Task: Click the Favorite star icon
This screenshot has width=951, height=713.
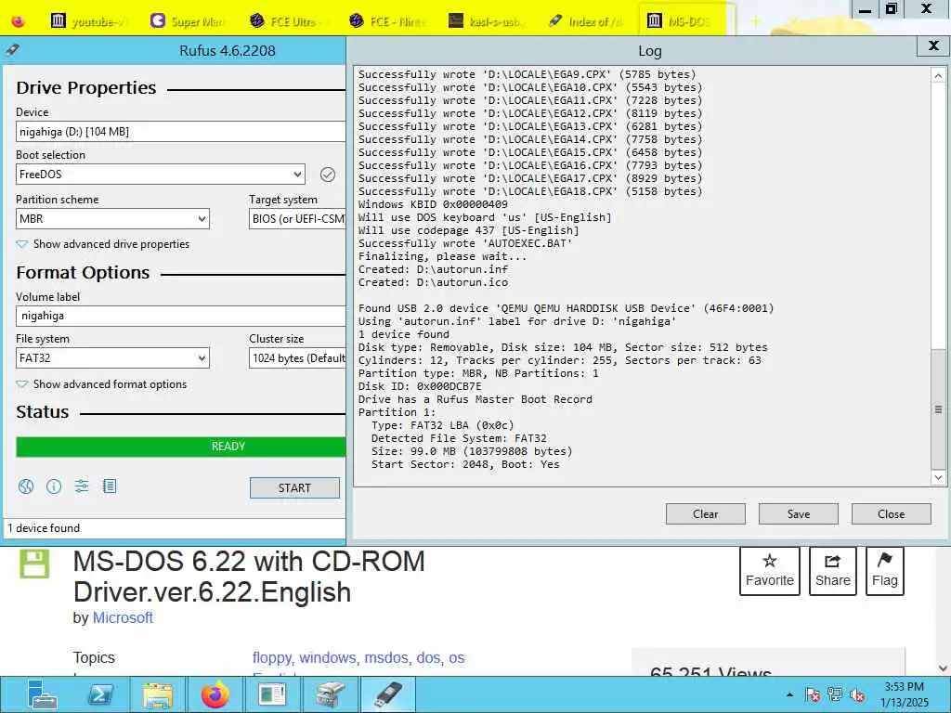Action: [x=770, y=560]
